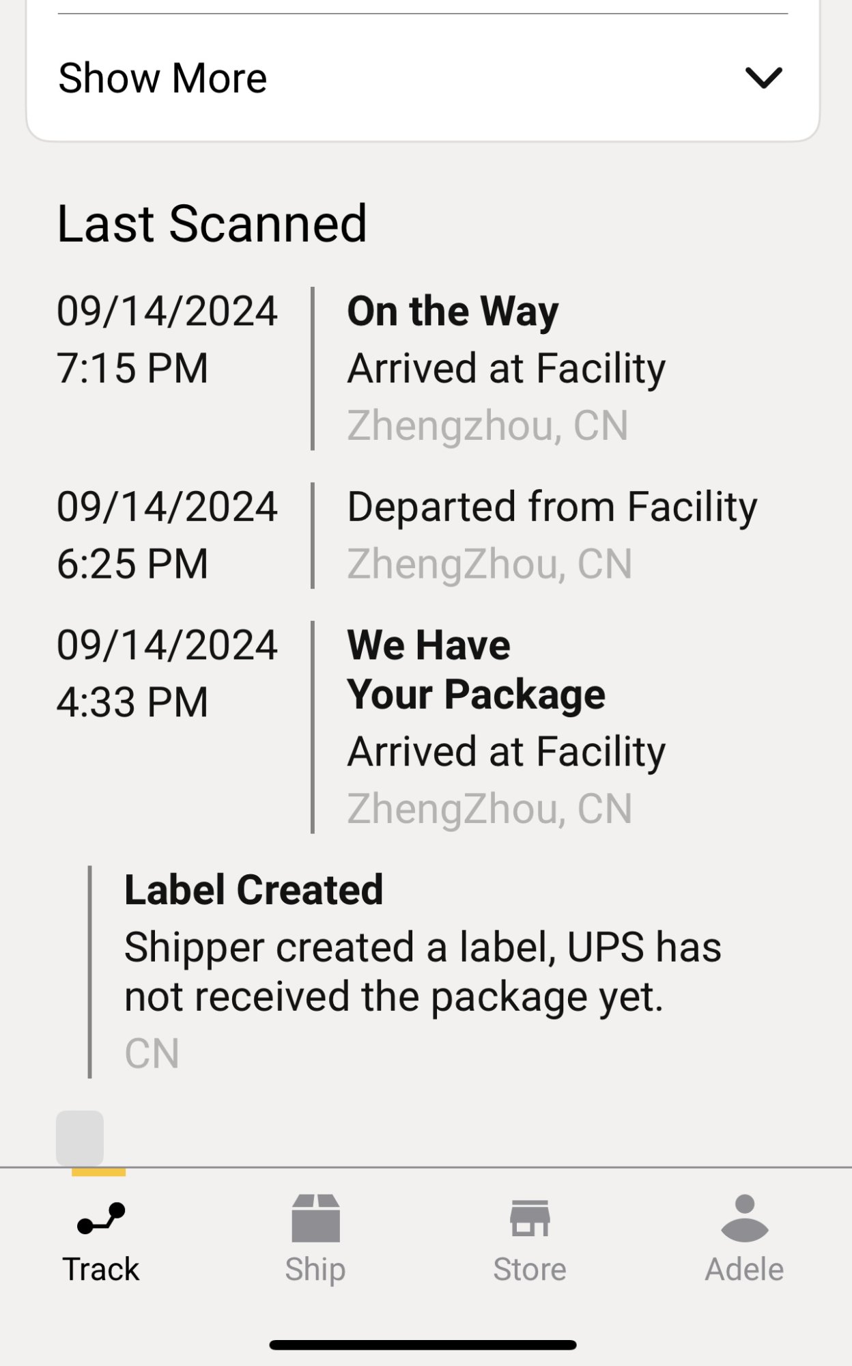Tap the We Have Your Package status
The width and height of the screenshot is (852, 1366).
tap(476, 670)
